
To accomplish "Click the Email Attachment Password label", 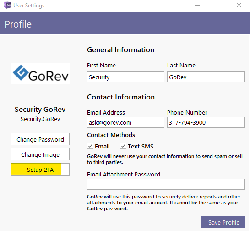I will pos(124,174).
